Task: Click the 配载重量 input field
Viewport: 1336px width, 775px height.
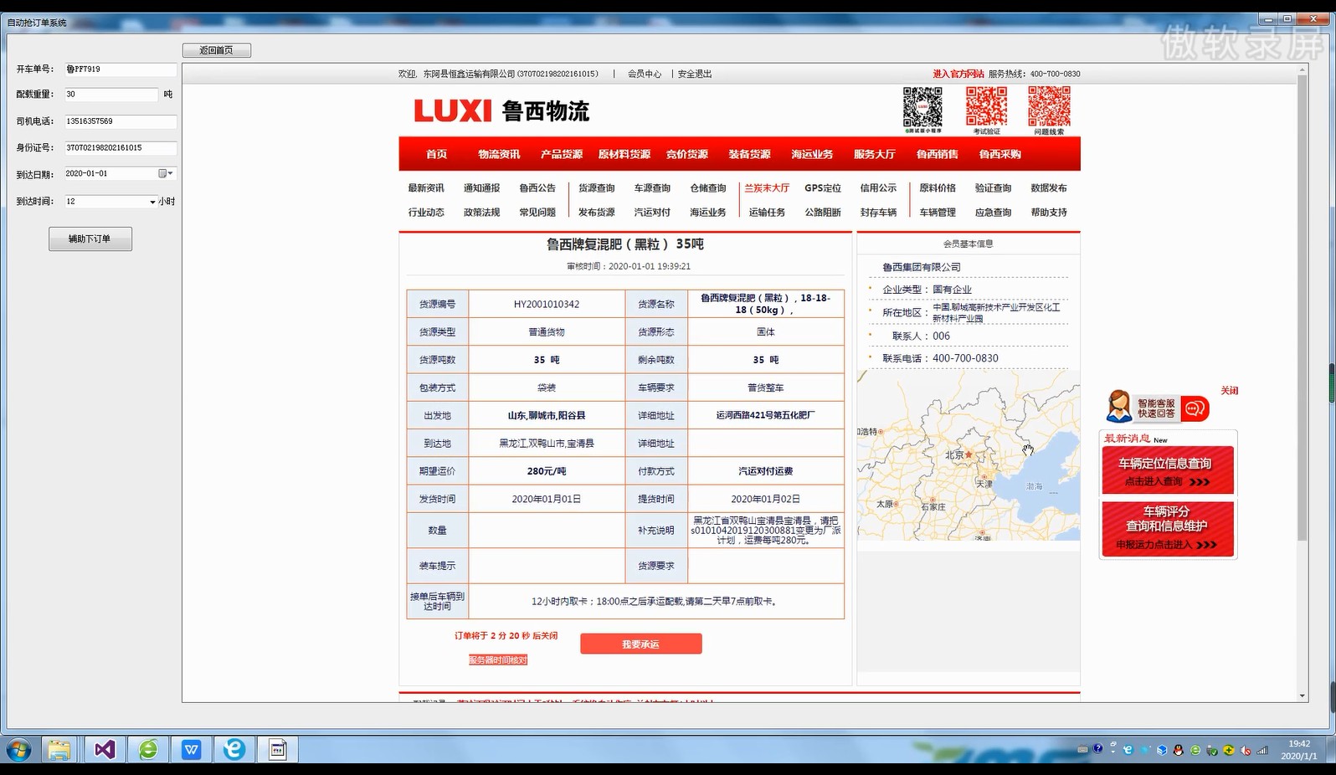Action: pos(111,95)
